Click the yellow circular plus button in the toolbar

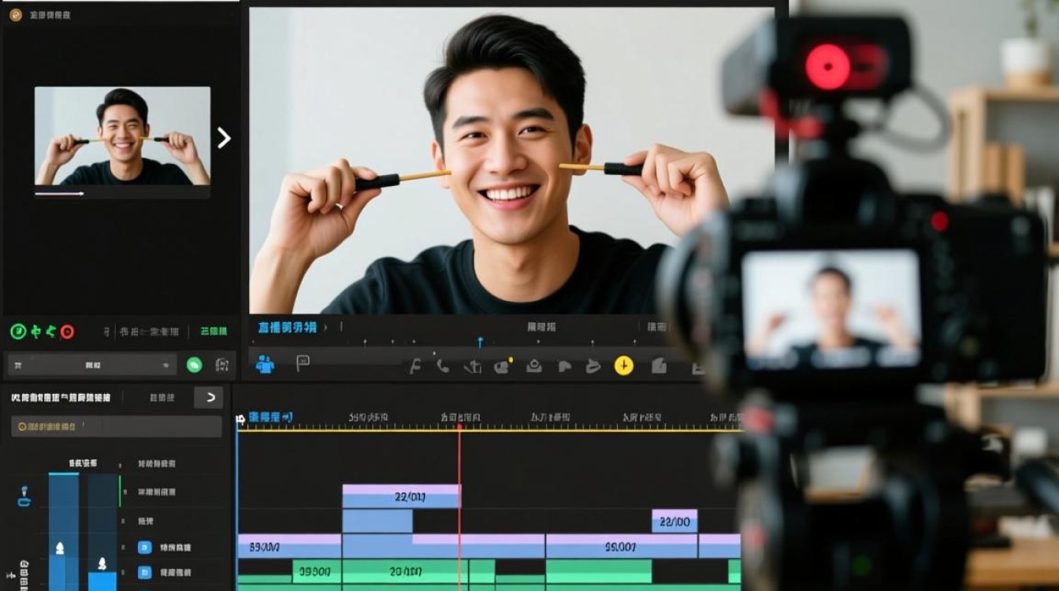pos(624,366)
